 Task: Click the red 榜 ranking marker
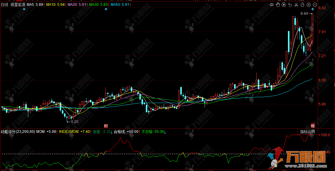[x=313, y=125]
